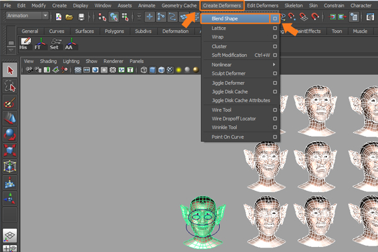Switch to select by component type icon
378x252 pixels.
tap(125, 17)
